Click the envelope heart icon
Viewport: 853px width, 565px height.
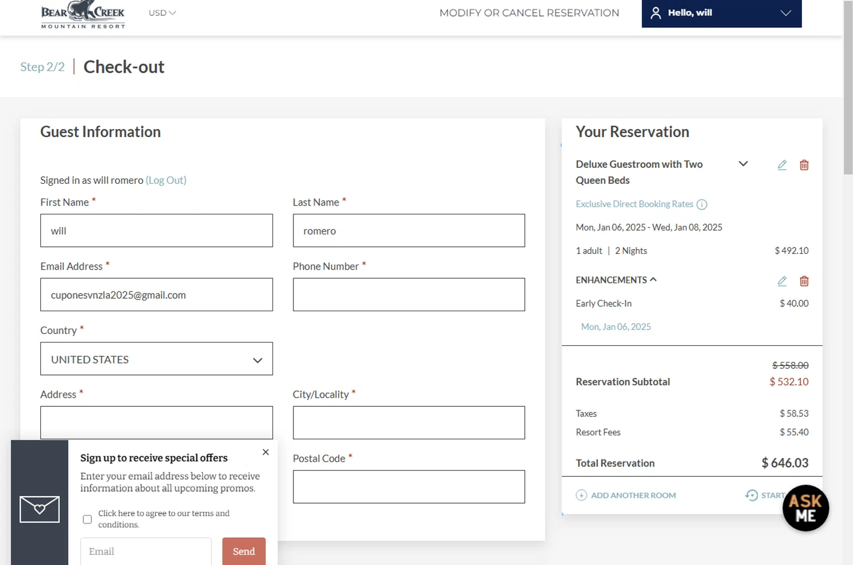pyautogui.click(x=39, y=509)
